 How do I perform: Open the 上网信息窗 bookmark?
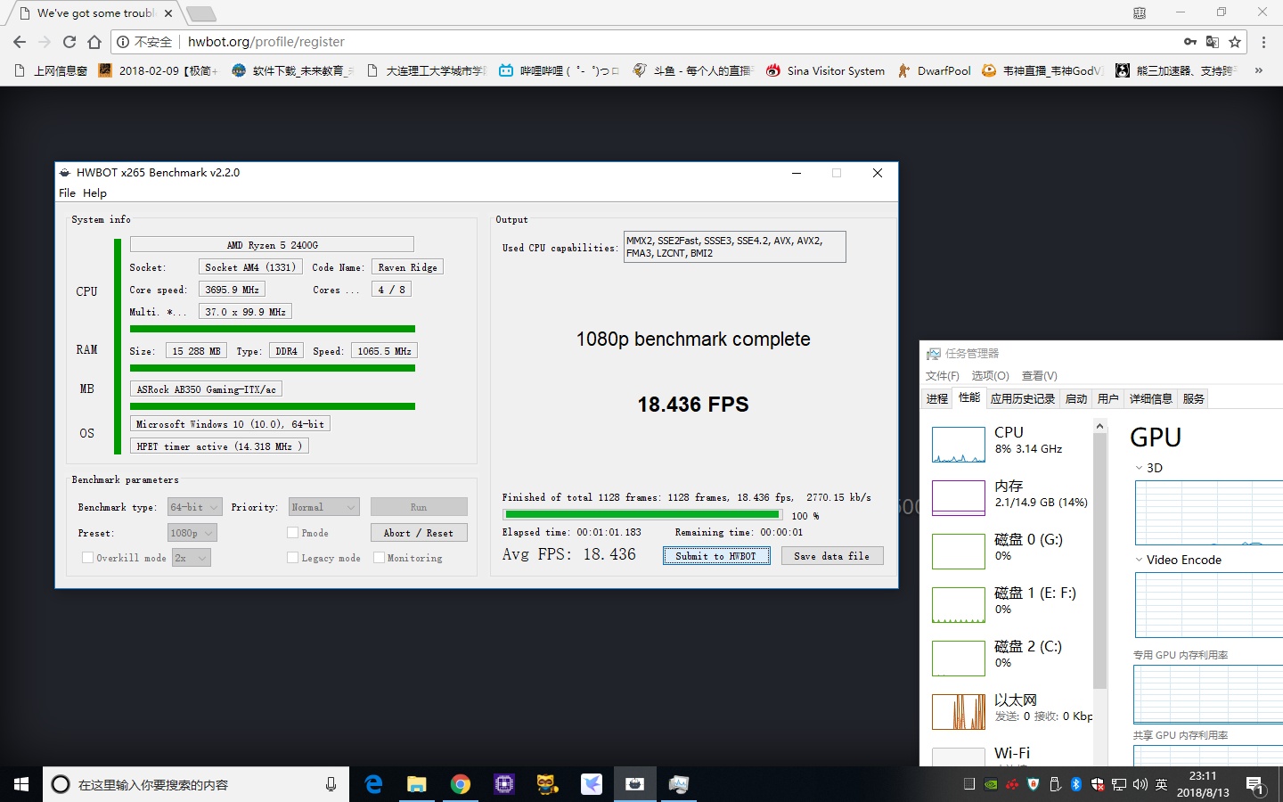[52, 70]
